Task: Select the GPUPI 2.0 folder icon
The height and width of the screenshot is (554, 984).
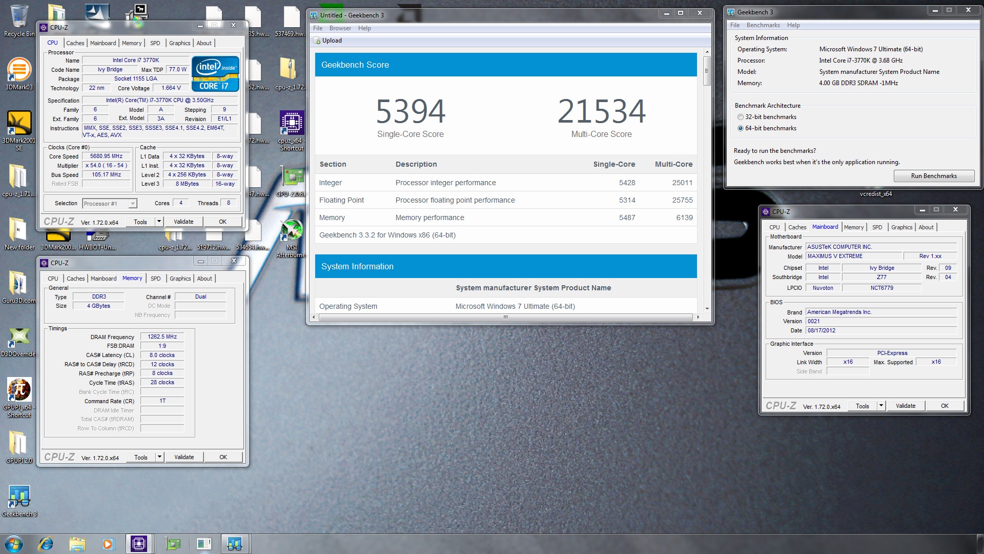Action: (19, 447)
